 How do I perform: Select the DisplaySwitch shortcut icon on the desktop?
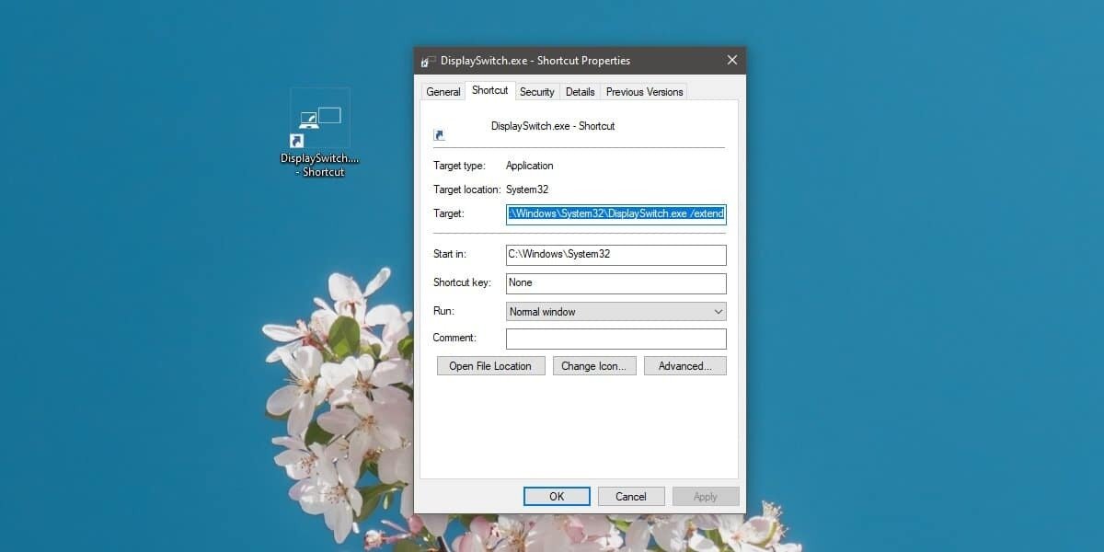pos(319,120)
